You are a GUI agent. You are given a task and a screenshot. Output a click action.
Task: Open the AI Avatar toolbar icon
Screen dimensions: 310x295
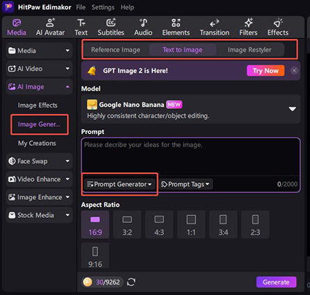[x=50, y=23]
